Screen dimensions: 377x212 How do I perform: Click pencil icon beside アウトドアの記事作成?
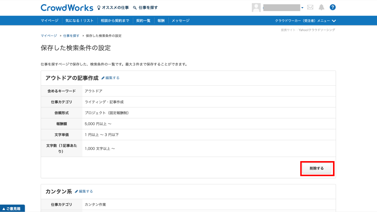pos(103,78)
